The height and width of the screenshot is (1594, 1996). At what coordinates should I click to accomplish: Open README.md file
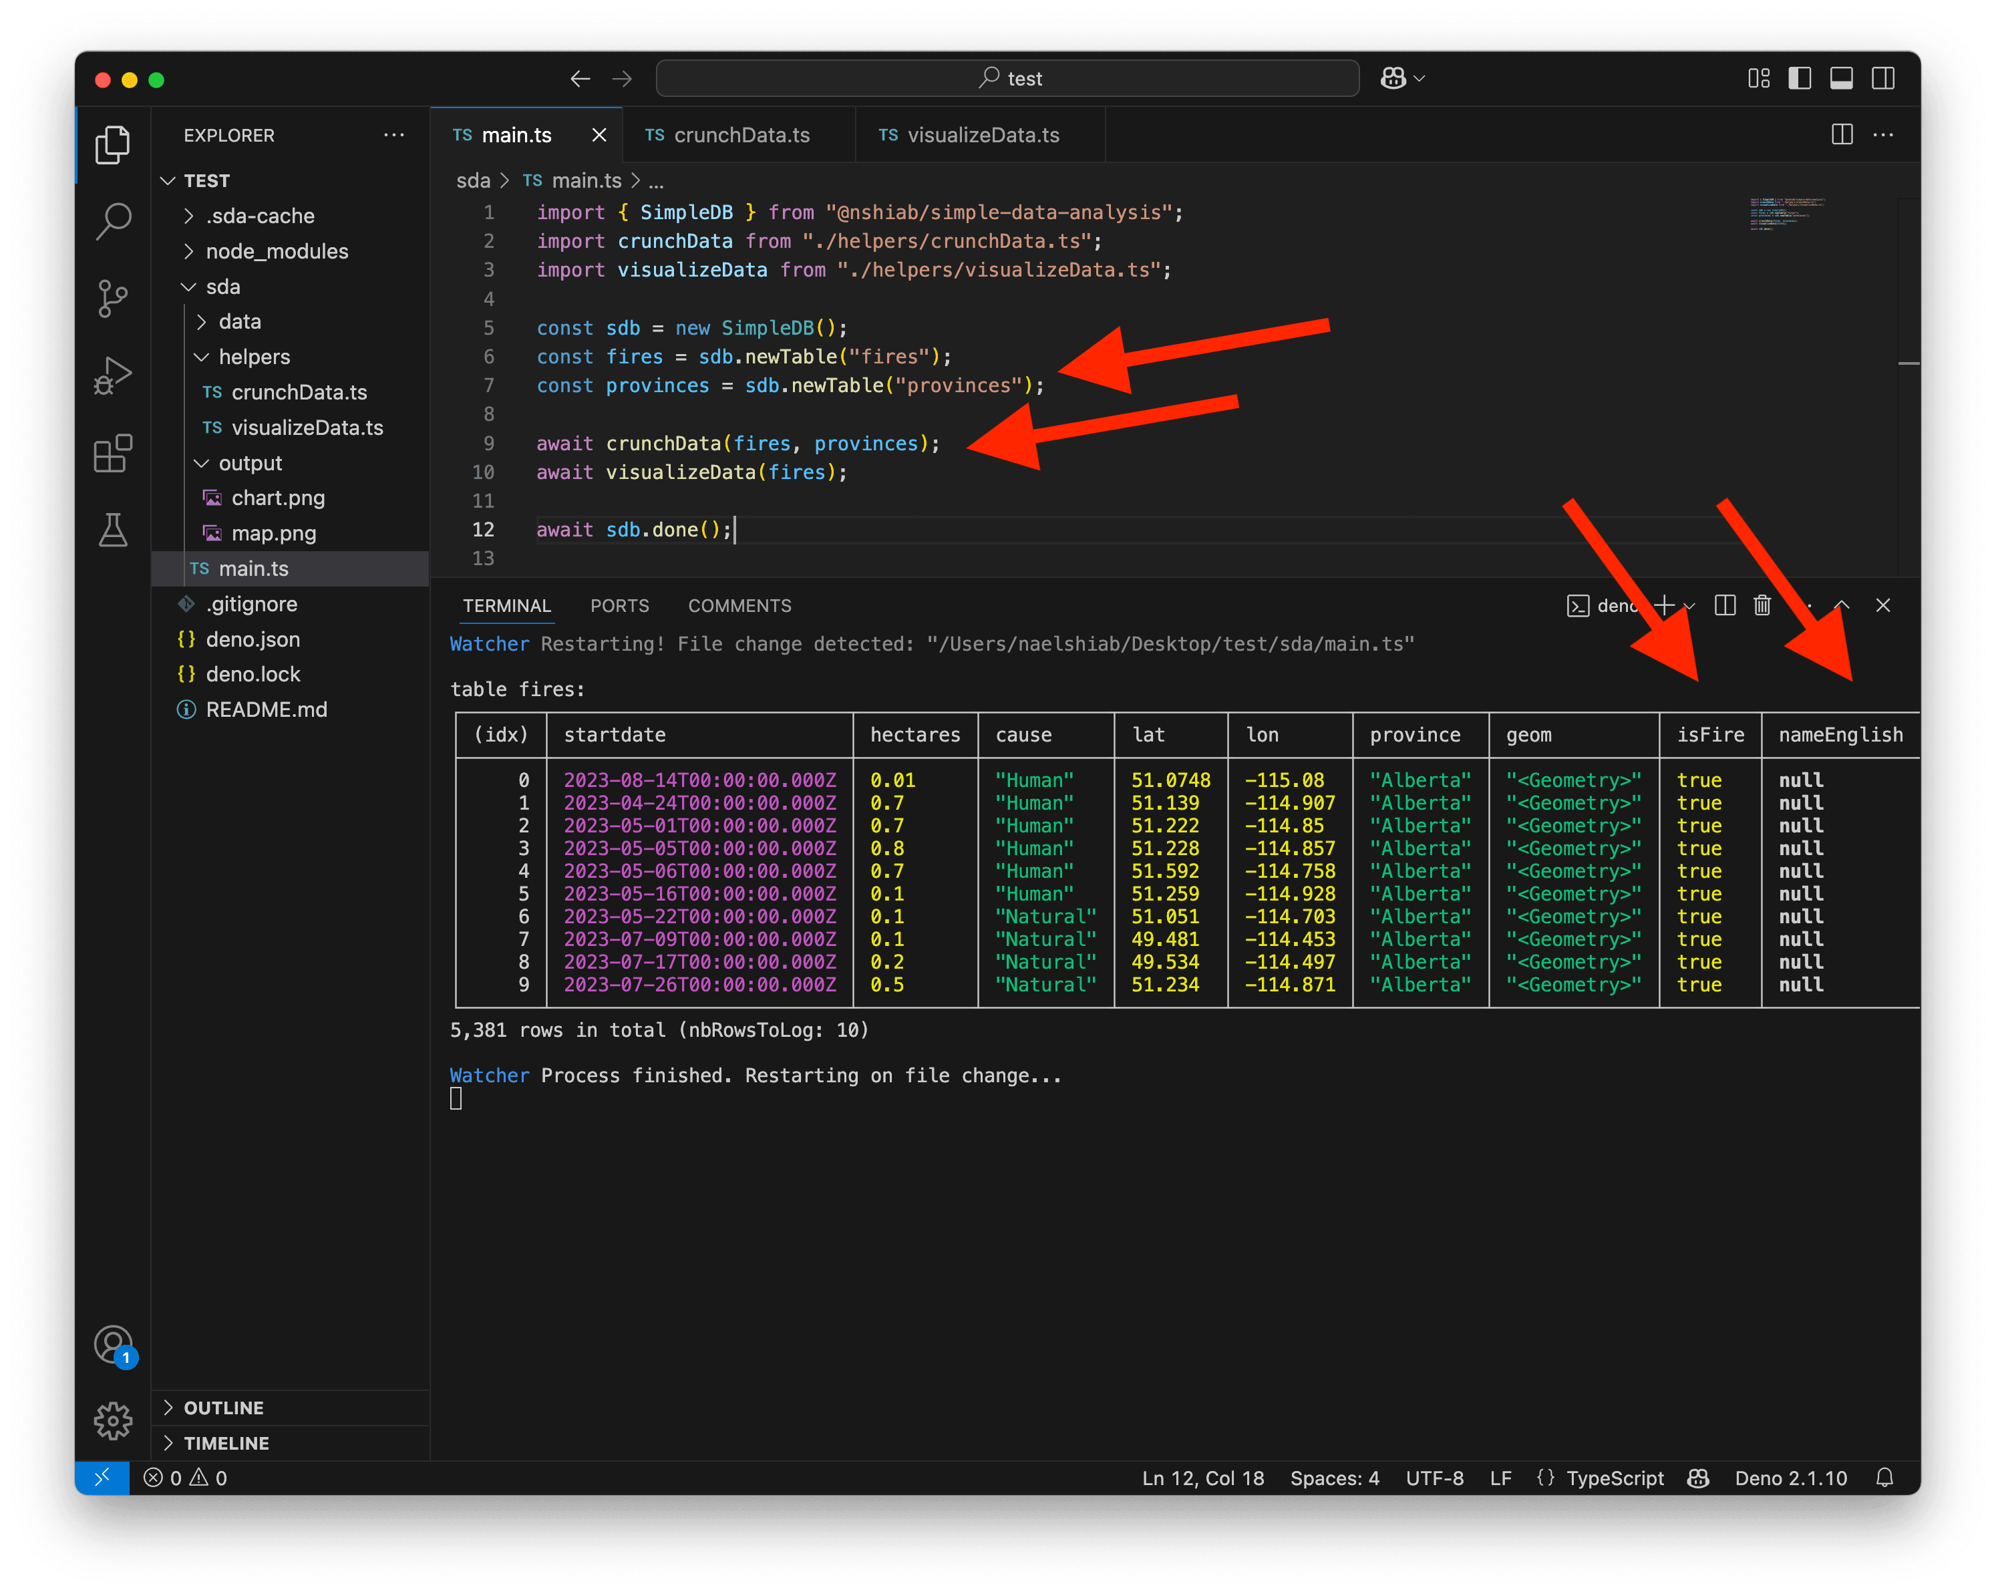[x=290, y=710]
